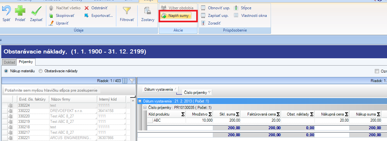387x141 pixels.
Task: Select invoice number 330224 cell
Action: point(34,105)
